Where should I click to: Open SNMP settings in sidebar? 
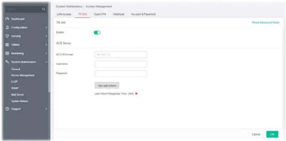(14, 88)
